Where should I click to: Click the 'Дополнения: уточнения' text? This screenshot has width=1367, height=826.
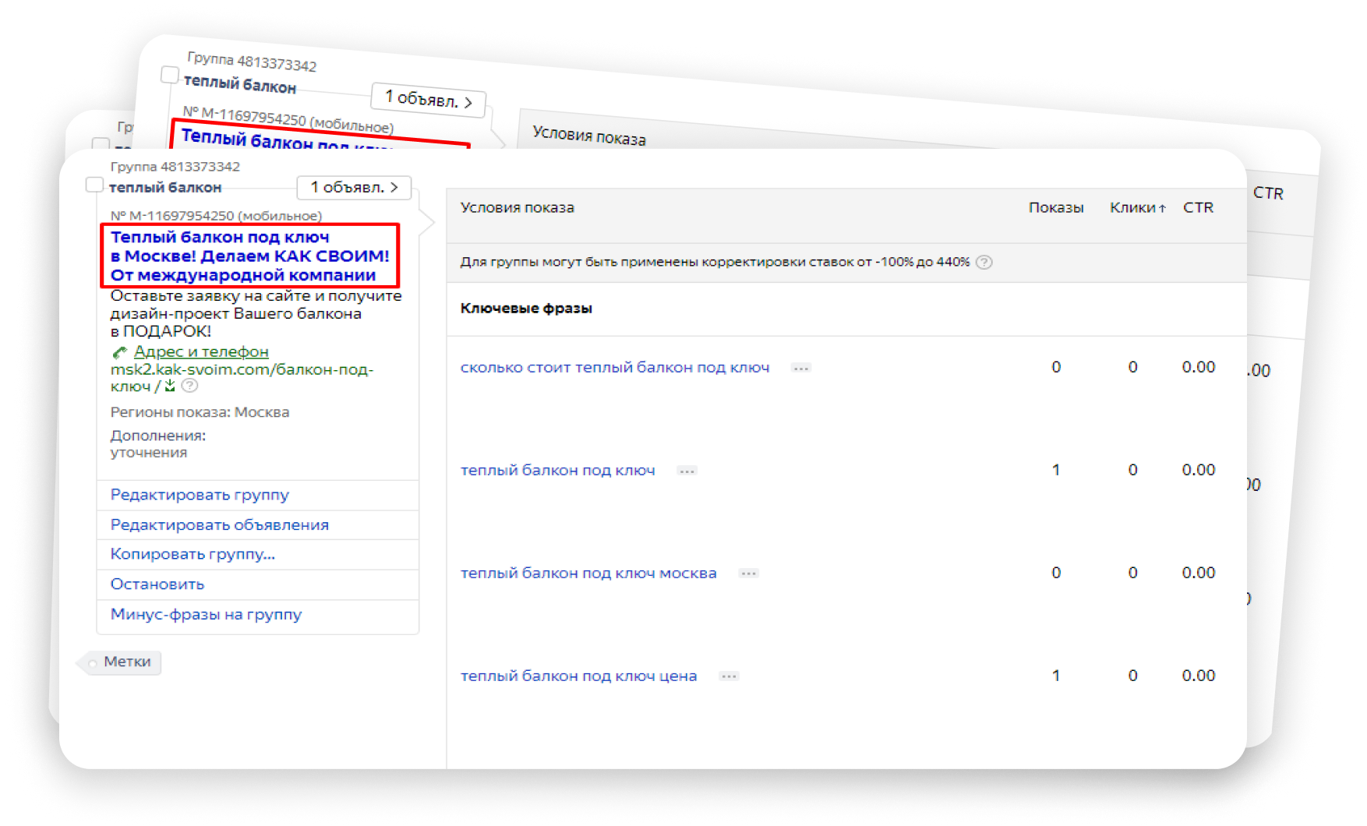158,444
